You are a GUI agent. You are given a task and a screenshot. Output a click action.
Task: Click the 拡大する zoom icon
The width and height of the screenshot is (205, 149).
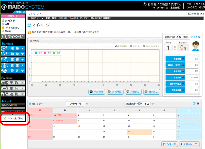pos(131,46)
